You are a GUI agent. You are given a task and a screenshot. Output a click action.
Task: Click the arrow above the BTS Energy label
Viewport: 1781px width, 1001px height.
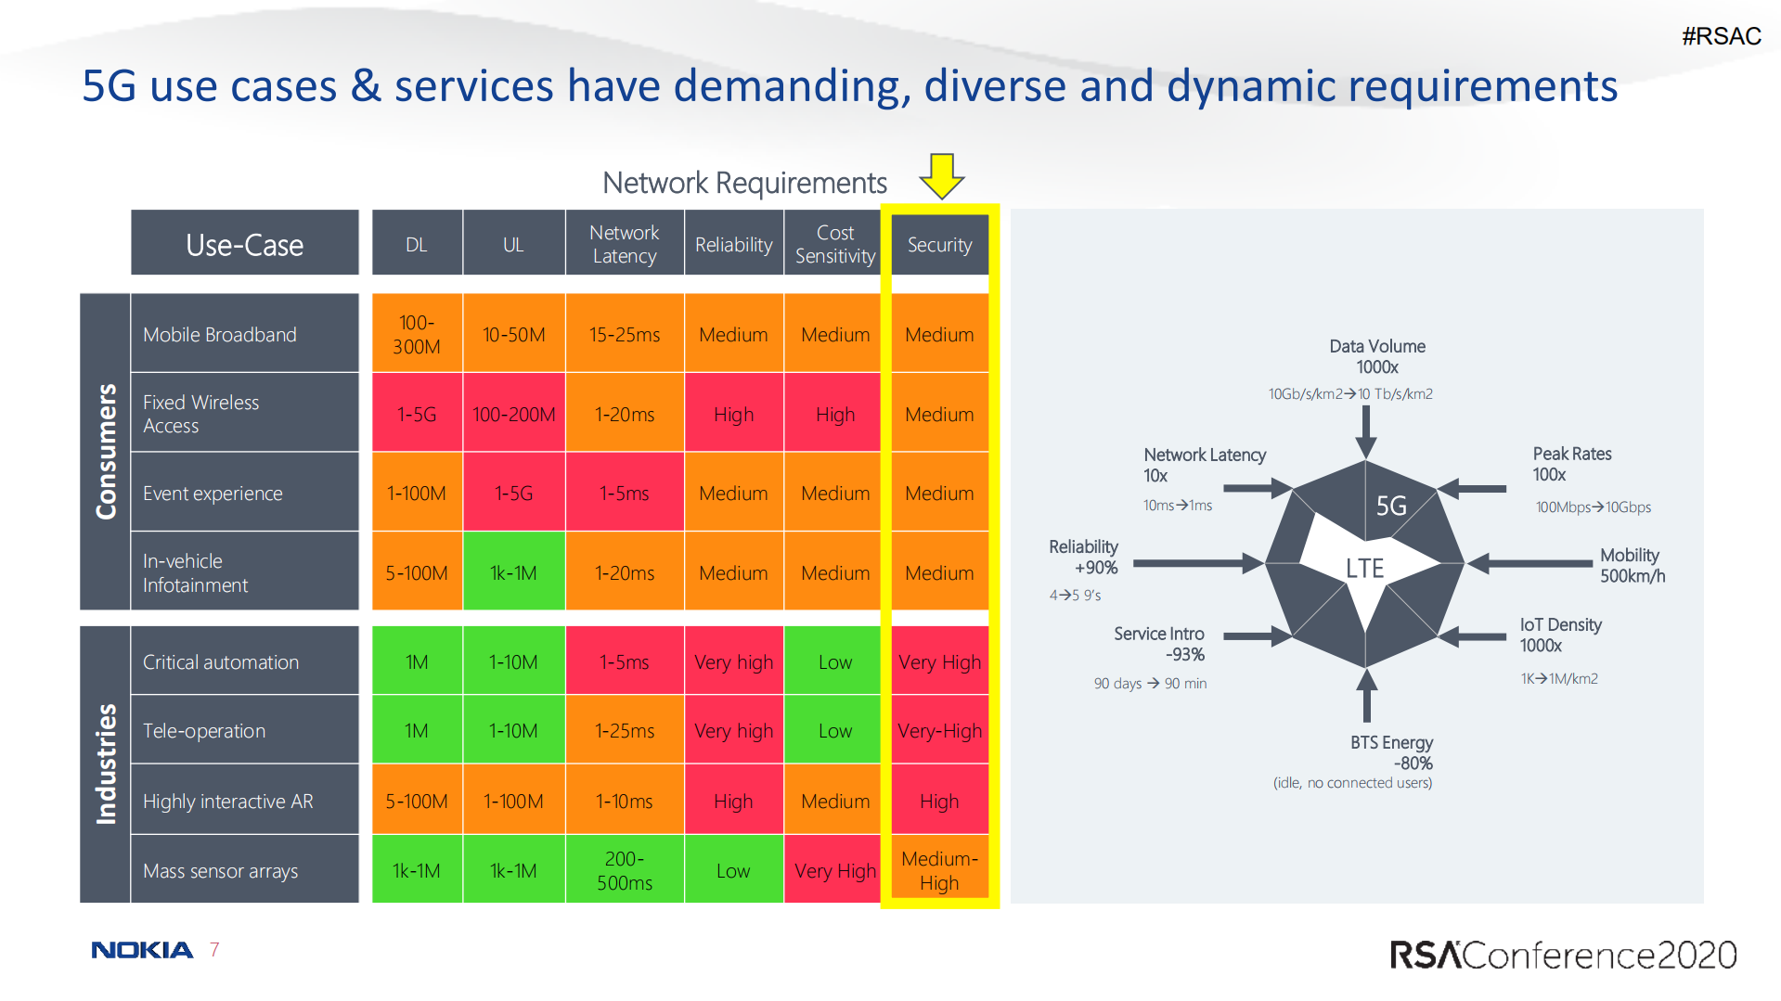point(1365,695)
